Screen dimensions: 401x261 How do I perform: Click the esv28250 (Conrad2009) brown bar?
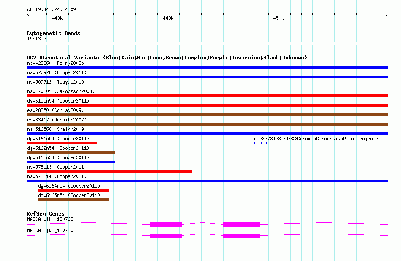[x=207, y=115]
